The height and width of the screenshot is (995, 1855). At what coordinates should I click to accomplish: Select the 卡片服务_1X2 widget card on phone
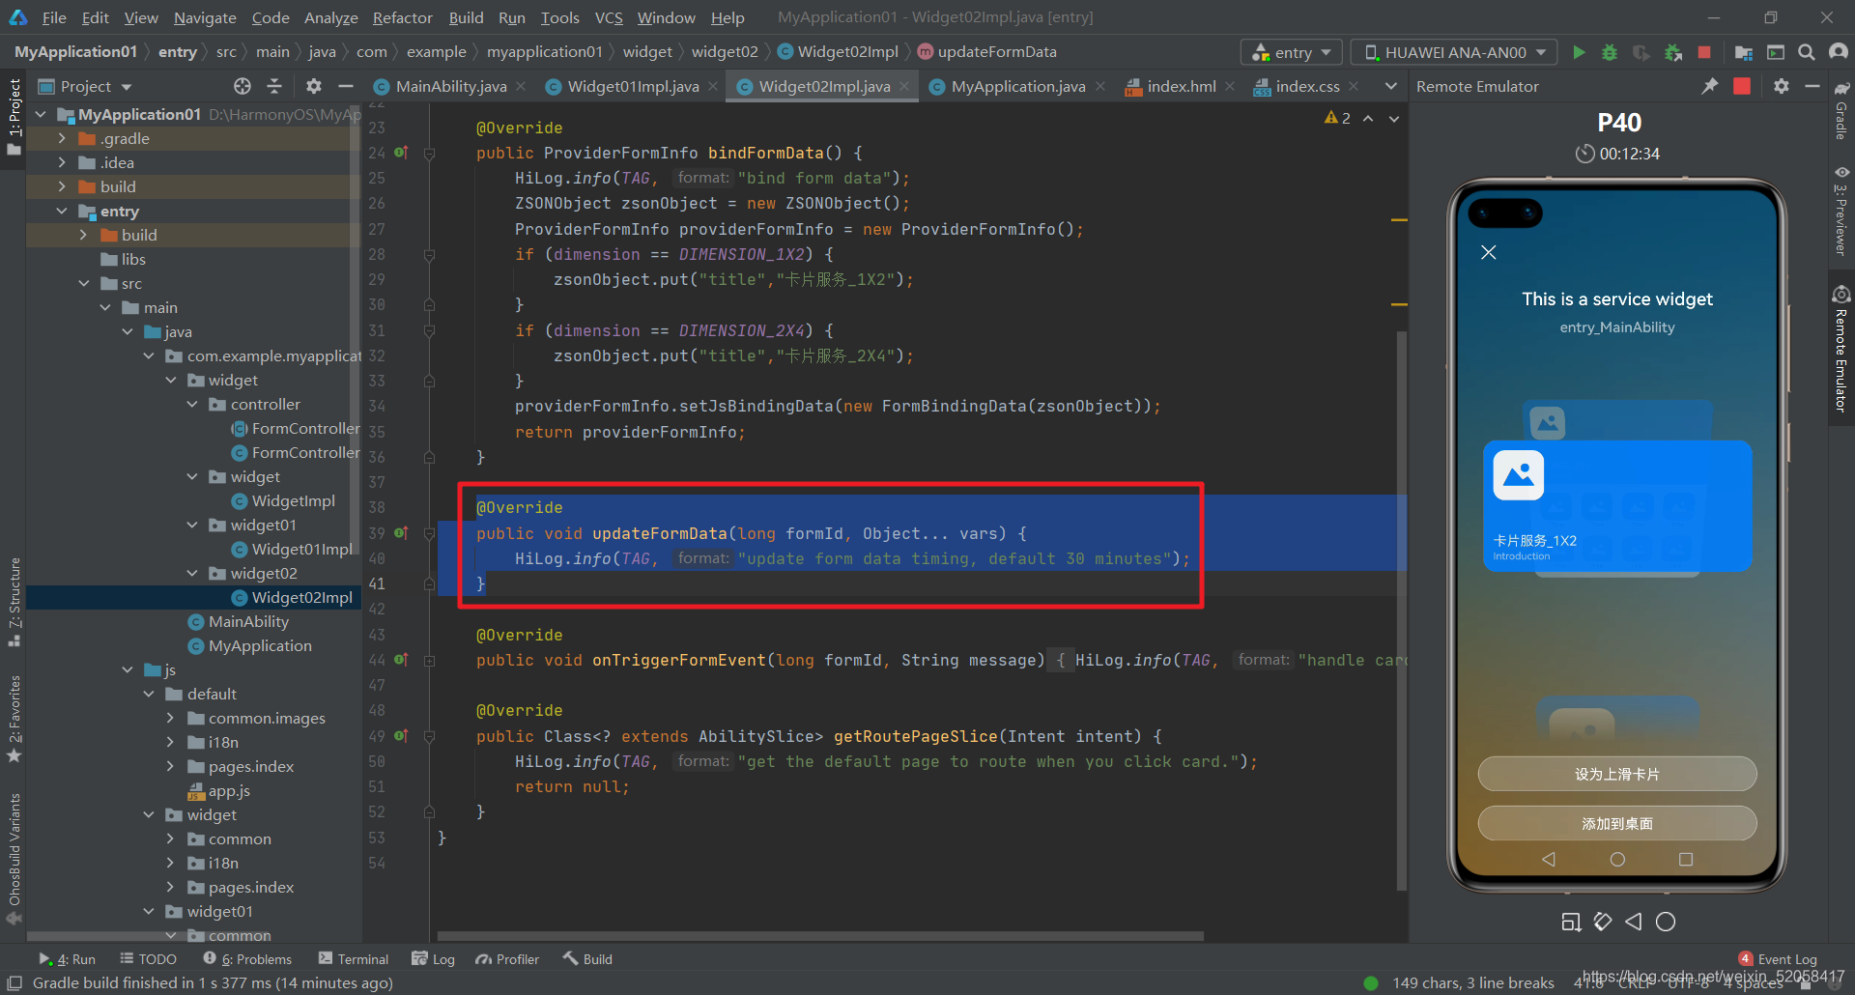1617,506
